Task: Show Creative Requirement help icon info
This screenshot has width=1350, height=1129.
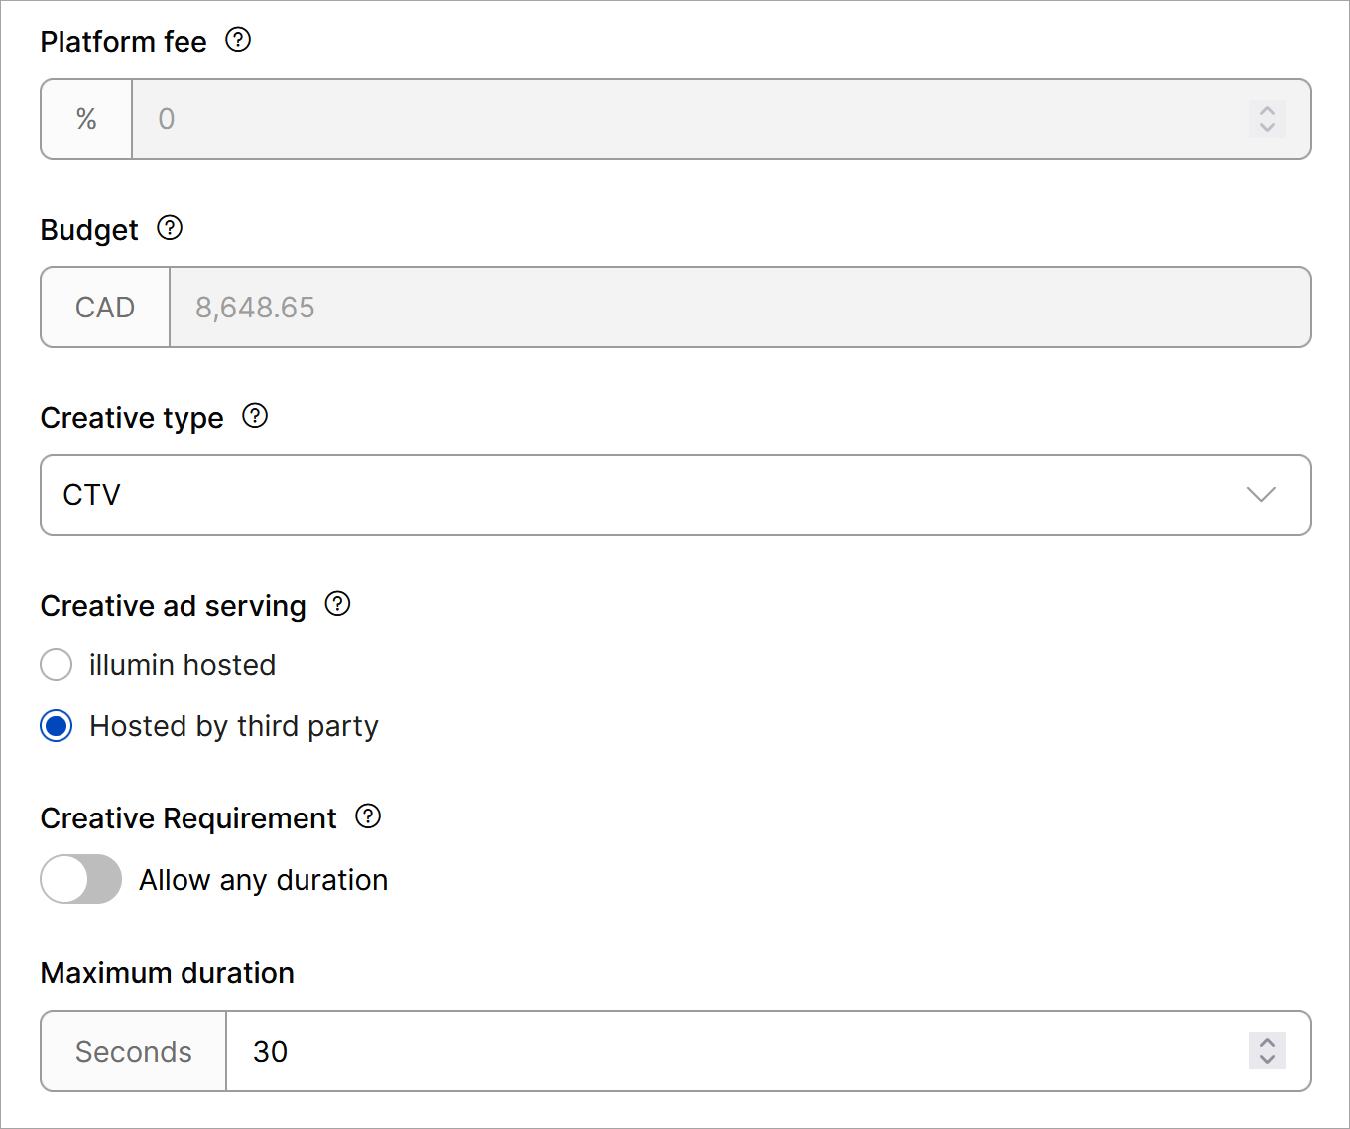Action: tap(368, 816)
